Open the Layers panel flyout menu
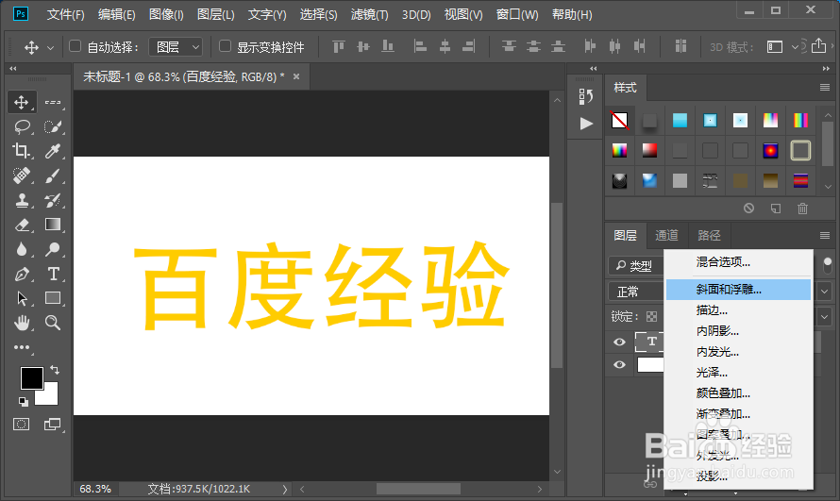 click(825, 236)
